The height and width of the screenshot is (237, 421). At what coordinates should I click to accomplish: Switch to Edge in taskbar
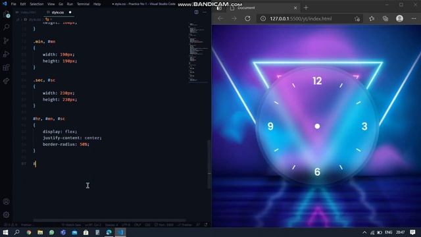[x=109, y=232]
